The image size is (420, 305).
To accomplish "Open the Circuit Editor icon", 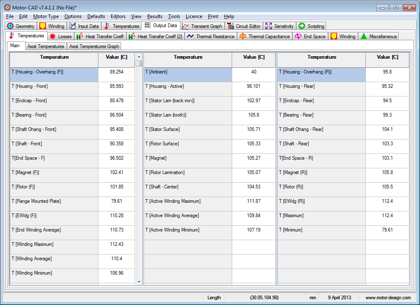I will [231, 26].
